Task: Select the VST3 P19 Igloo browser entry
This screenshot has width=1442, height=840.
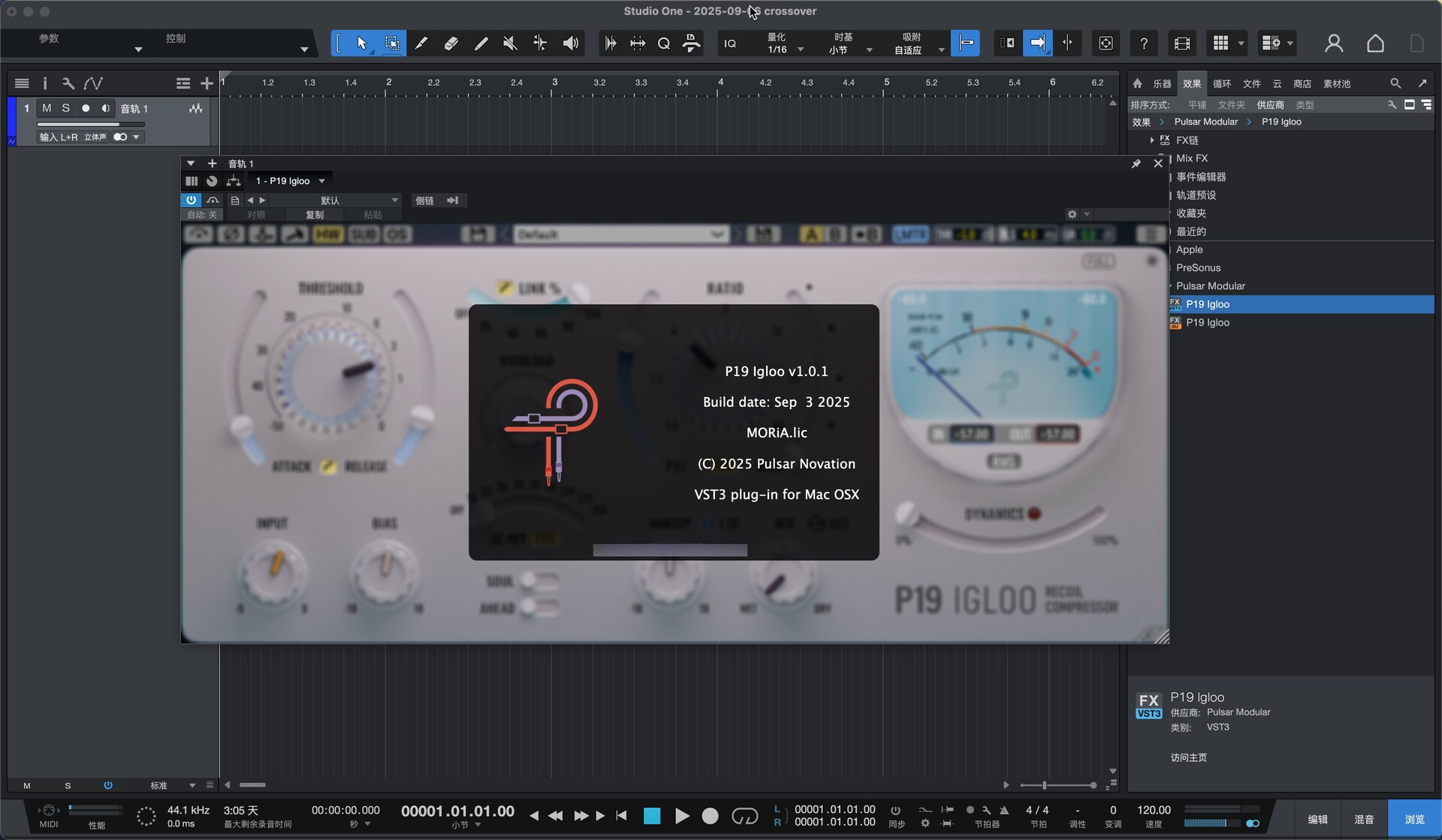Action: click(x=1301, y=304)
